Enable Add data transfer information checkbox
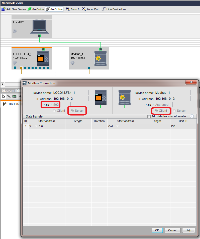 click(x=149, y=116)
